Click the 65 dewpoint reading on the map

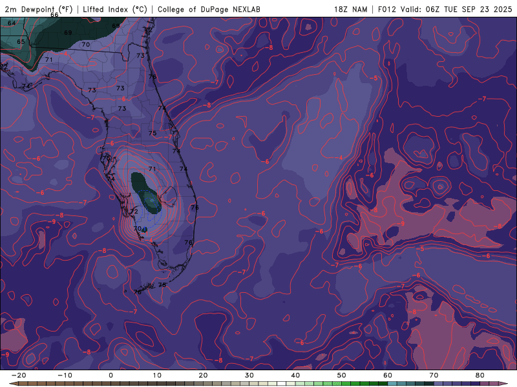[x=21, y=41]
